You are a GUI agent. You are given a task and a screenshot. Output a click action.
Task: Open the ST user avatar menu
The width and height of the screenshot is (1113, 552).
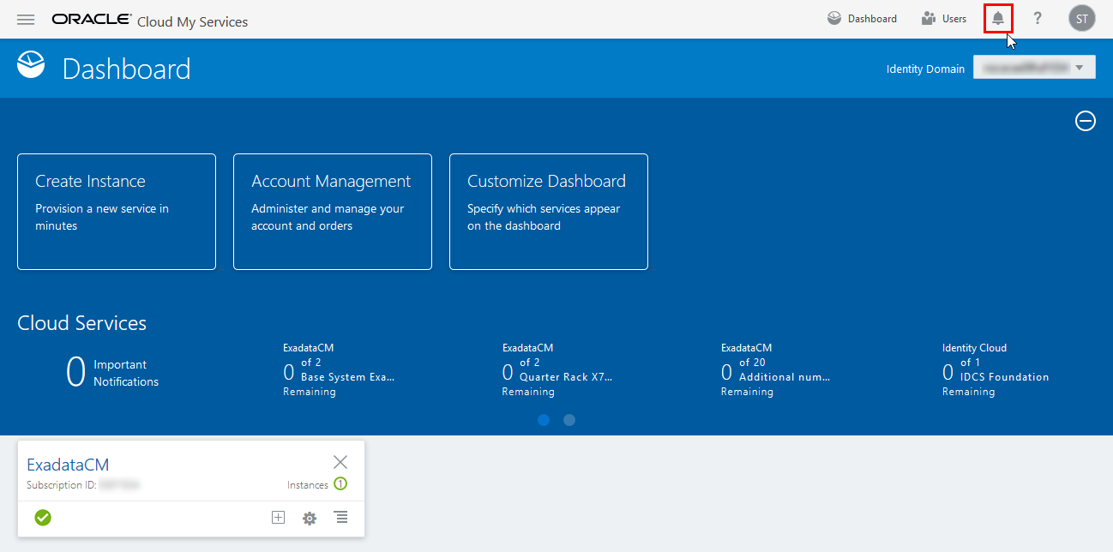tap(1082, 18)
